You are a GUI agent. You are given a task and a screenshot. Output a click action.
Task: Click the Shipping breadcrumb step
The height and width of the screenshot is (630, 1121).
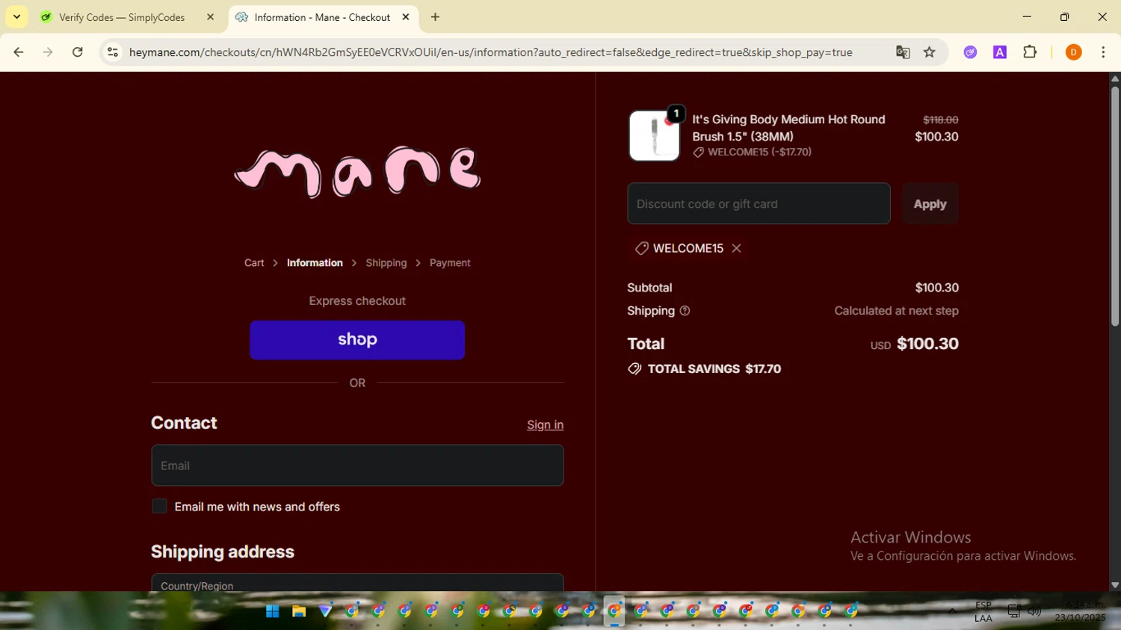click(x=386, y=263)
